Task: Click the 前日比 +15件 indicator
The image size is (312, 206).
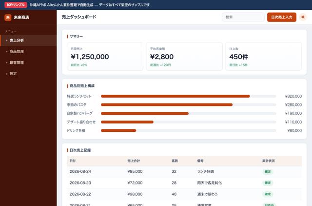Action: click(x=238, y=65)
